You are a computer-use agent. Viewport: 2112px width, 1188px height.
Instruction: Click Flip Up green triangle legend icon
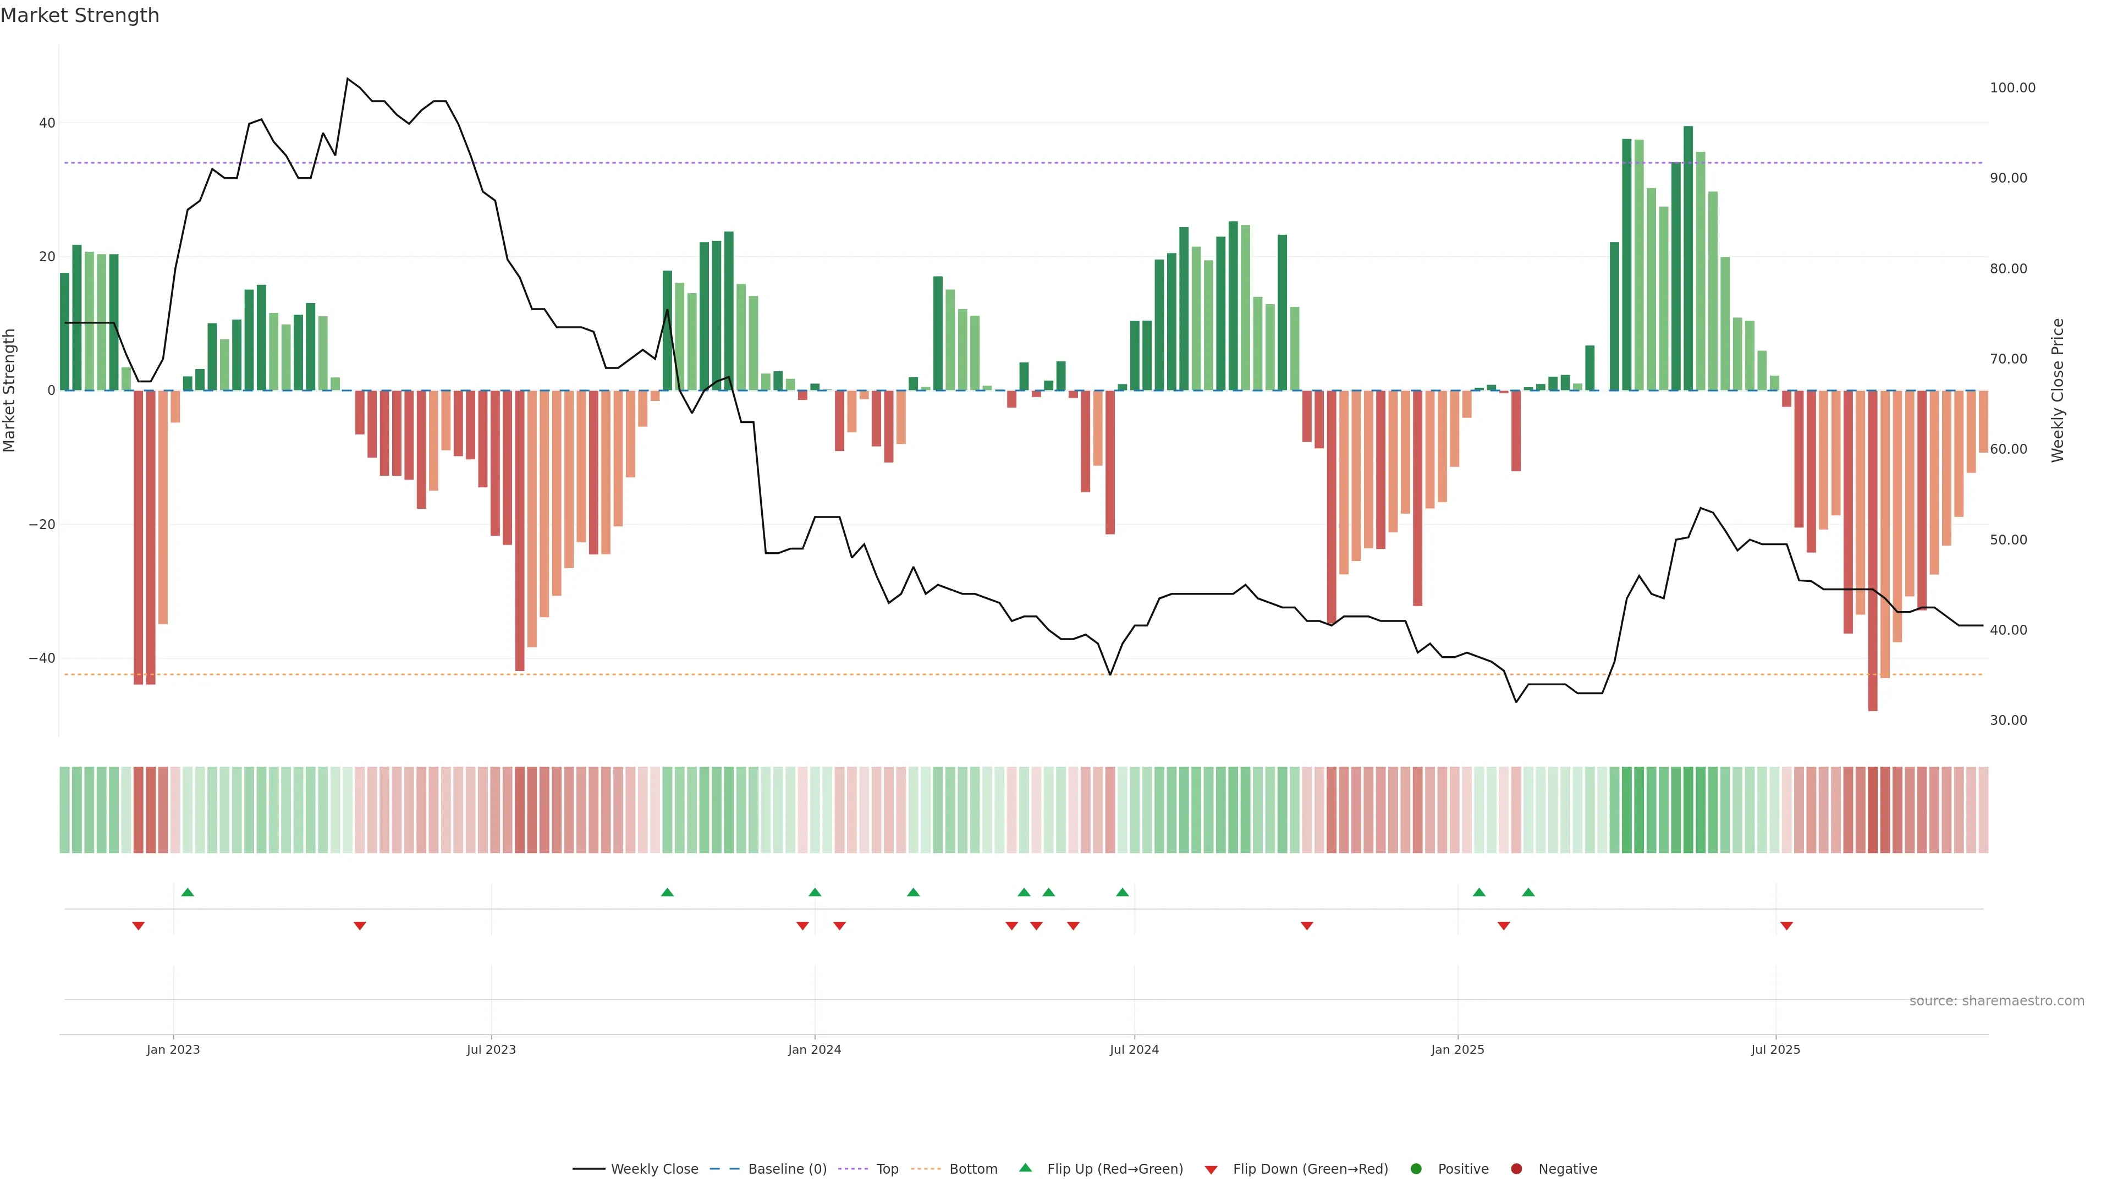tap(1025, 1168)
